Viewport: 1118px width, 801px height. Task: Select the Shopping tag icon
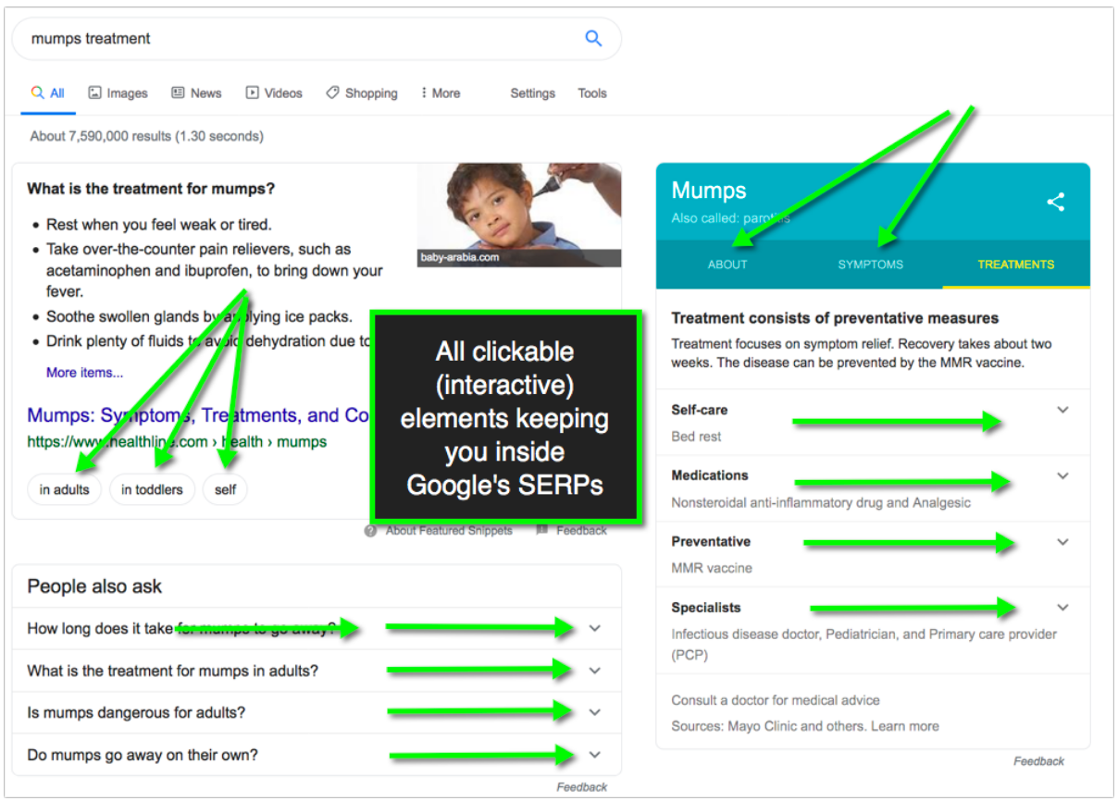click(331, 92)
